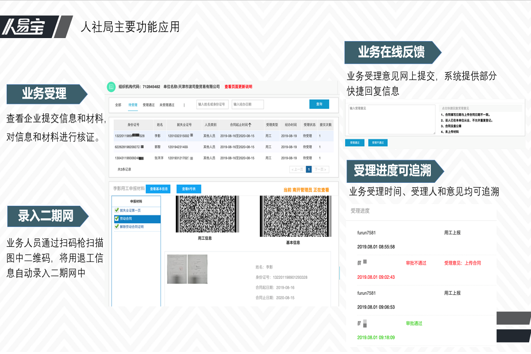Click the 查看6号表 button
This screenshot has height=354, width=531.
190,189
